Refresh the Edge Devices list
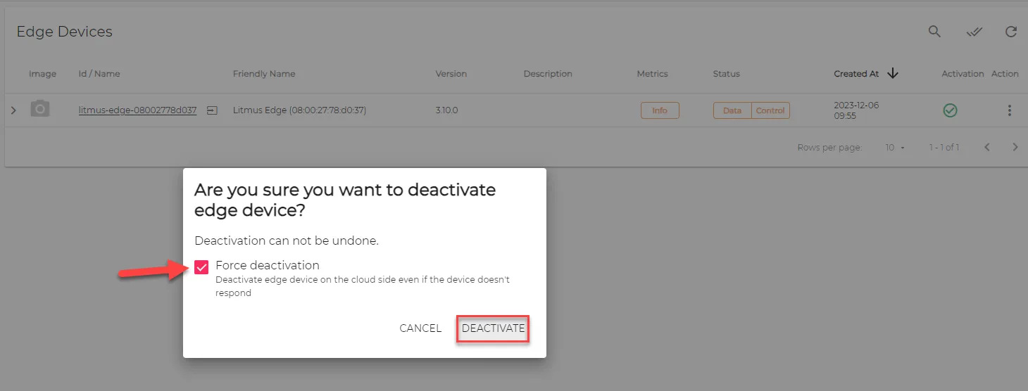The height and width of the screenshot is (391, 1028). click(1011, 32)
